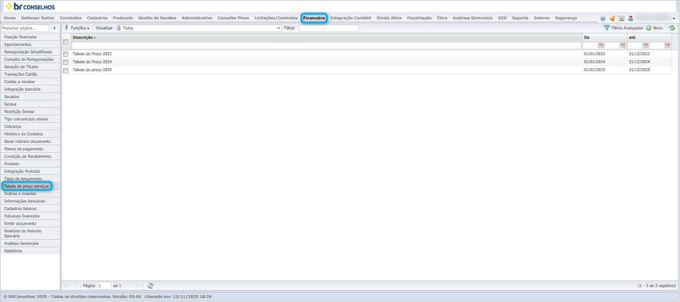This screenshot has height=302, width=680.
Task: Open second calendar picker under até
Action: click(668, 45)
